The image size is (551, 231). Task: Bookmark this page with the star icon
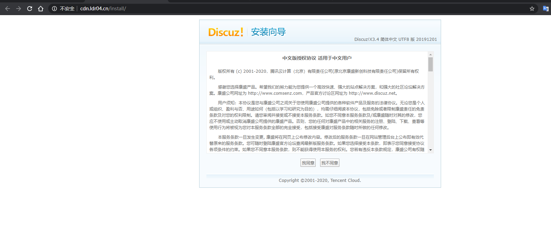click(x=532, y=9)
